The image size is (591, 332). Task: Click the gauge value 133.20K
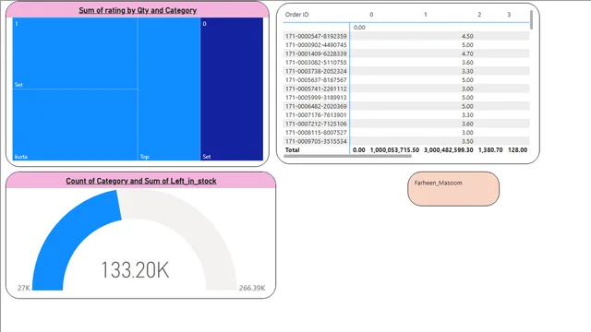135,270
